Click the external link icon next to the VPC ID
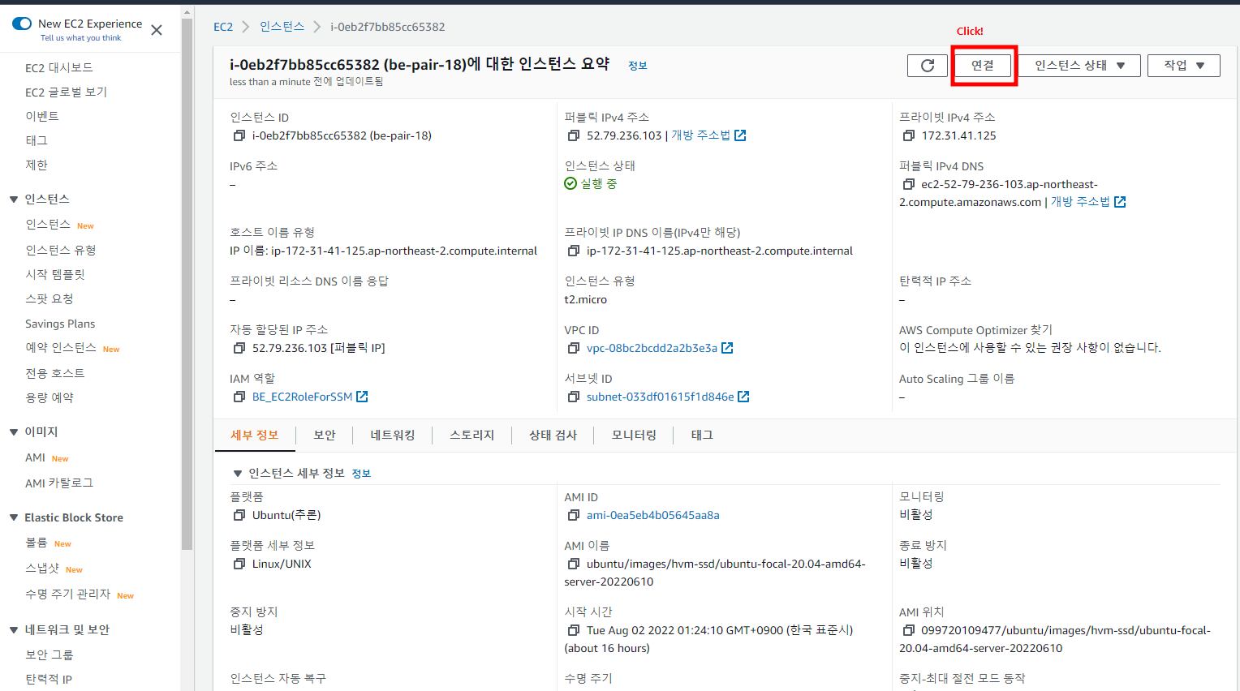This screenshot has height=691, width=1240. coord(727,348)
